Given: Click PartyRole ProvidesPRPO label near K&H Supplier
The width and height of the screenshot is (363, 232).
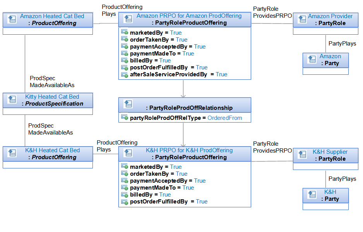Looking at the screenshot, I should (x=272, y=147).
